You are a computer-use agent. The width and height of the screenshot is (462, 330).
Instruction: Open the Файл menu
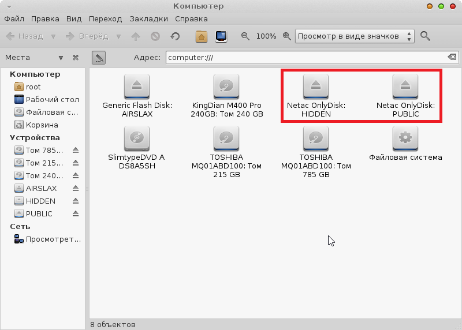14,19
